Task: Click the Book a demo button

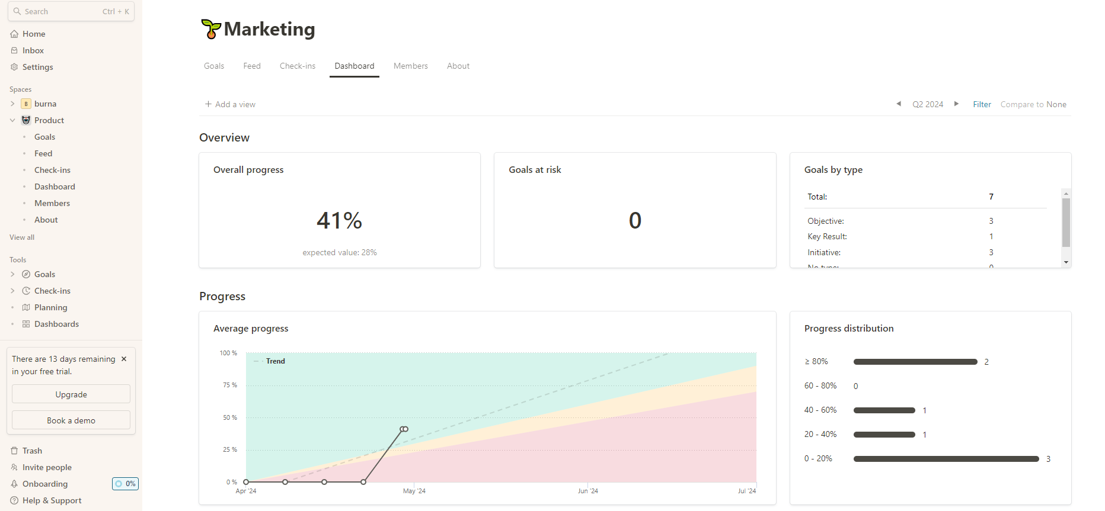Action: pos(71,420)
